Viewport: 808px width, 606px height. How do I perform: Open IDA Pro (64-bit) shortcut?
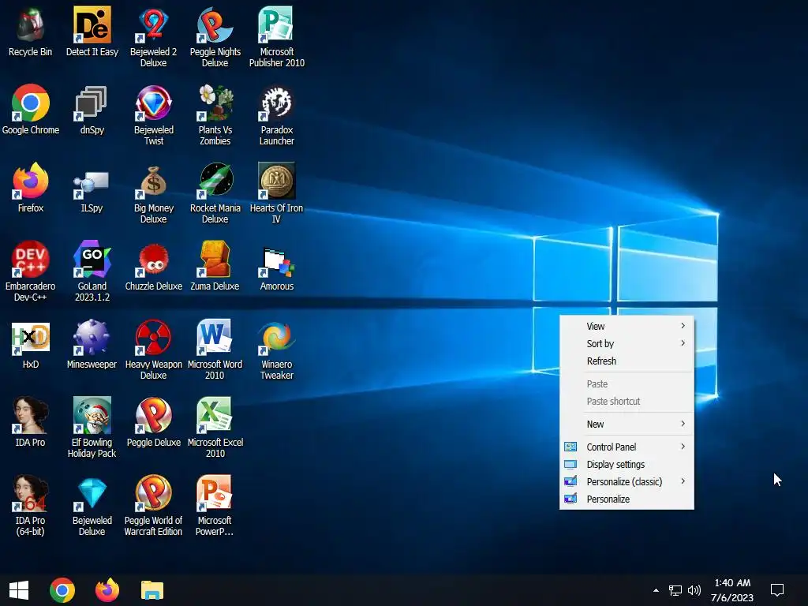tap(31, 506)
